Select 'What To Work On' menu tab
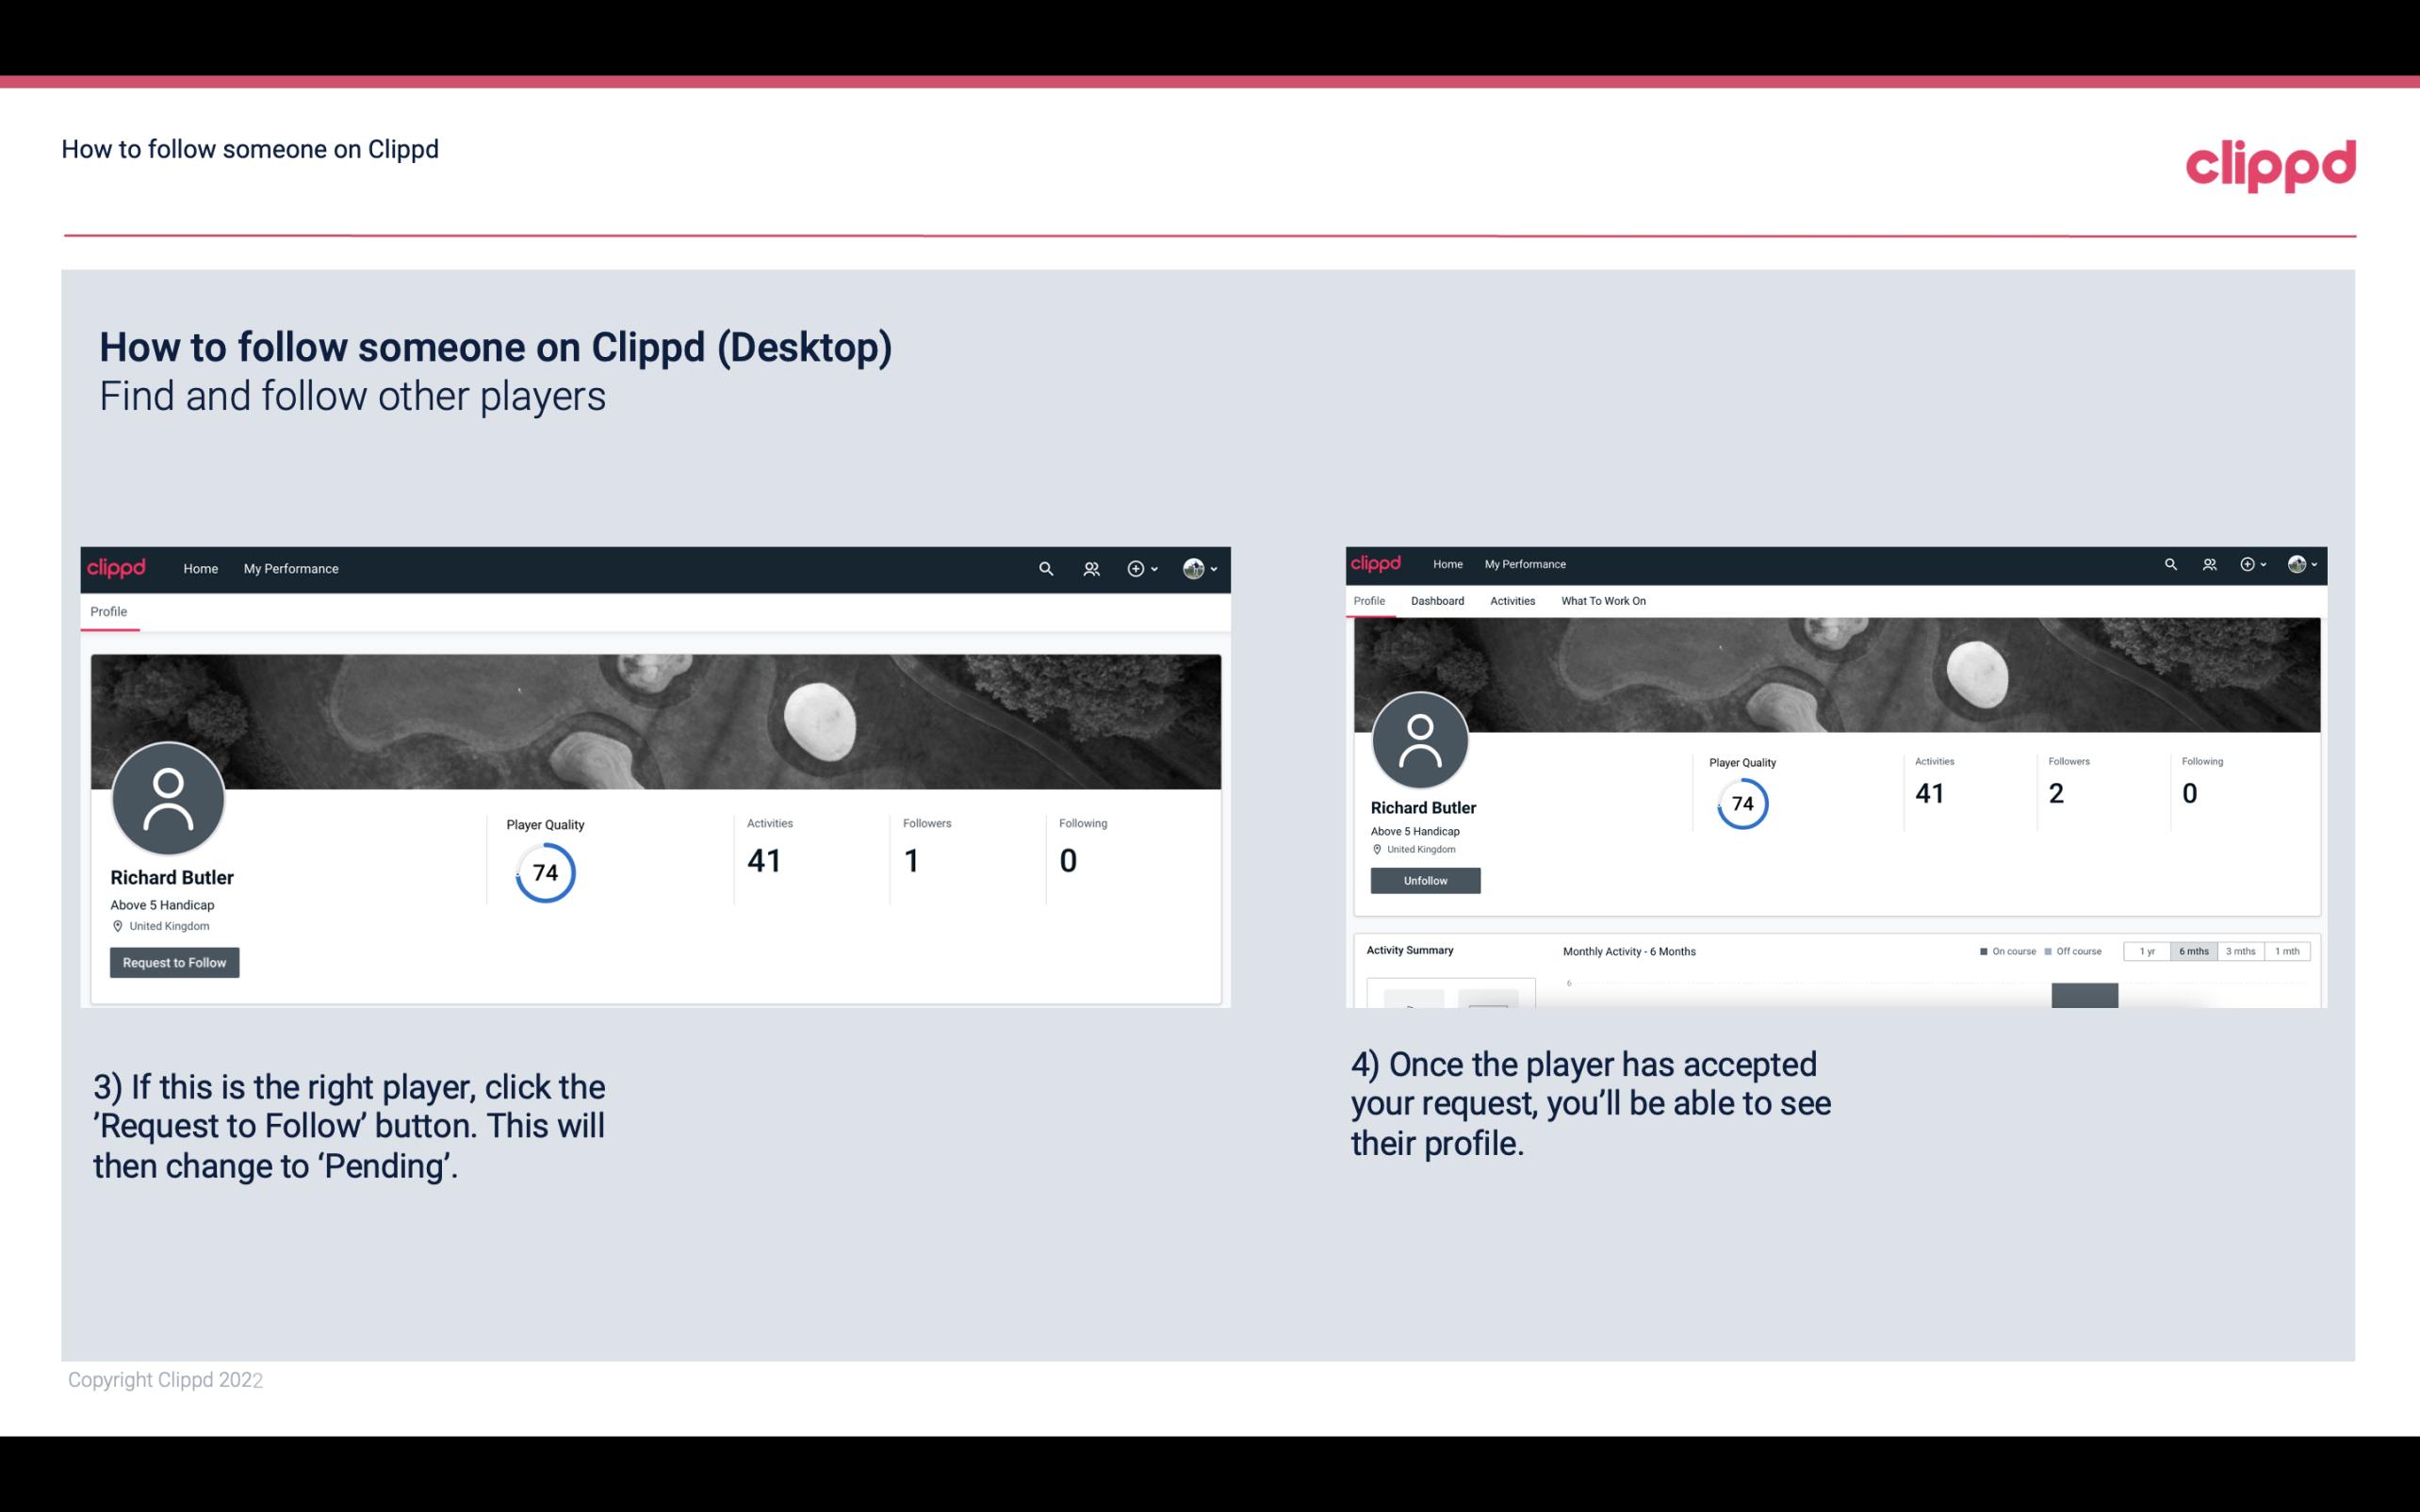The image size is (2420, 1512). coord(1603,601)
